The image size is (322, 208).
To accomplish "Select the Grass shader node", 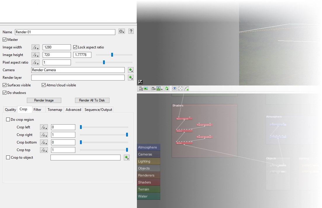I will click(x=184, y=131).
